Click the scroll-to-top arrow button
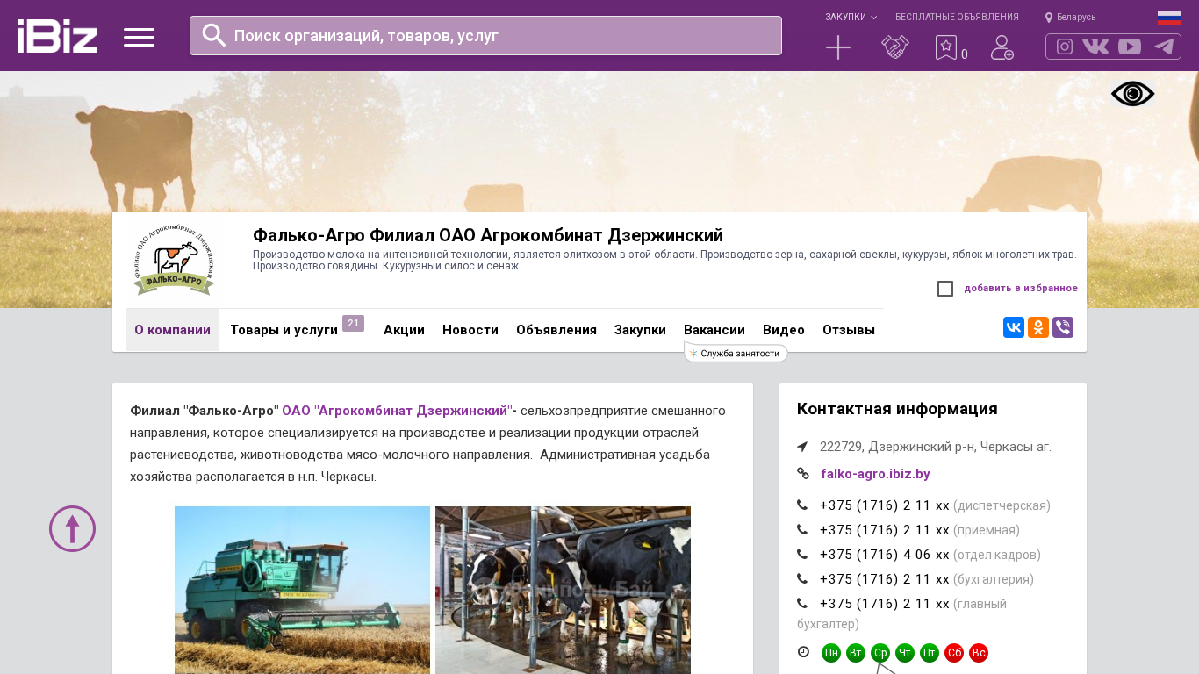Viewport: 1199px width, 674px height. click(x=72, y=528)
